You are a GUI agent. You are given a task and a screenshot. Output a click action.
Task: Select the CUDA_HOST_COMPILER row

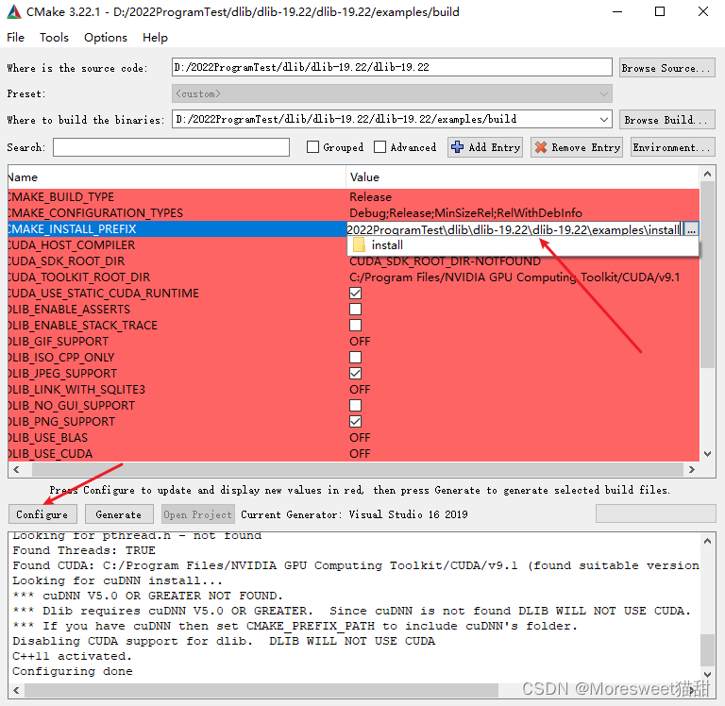177,245
